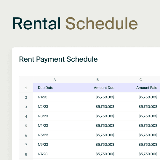Select Amount Due cell for 1/2/23
This screenshot has width=160, height=160.
pyautogui.click(x=97, y=107)
